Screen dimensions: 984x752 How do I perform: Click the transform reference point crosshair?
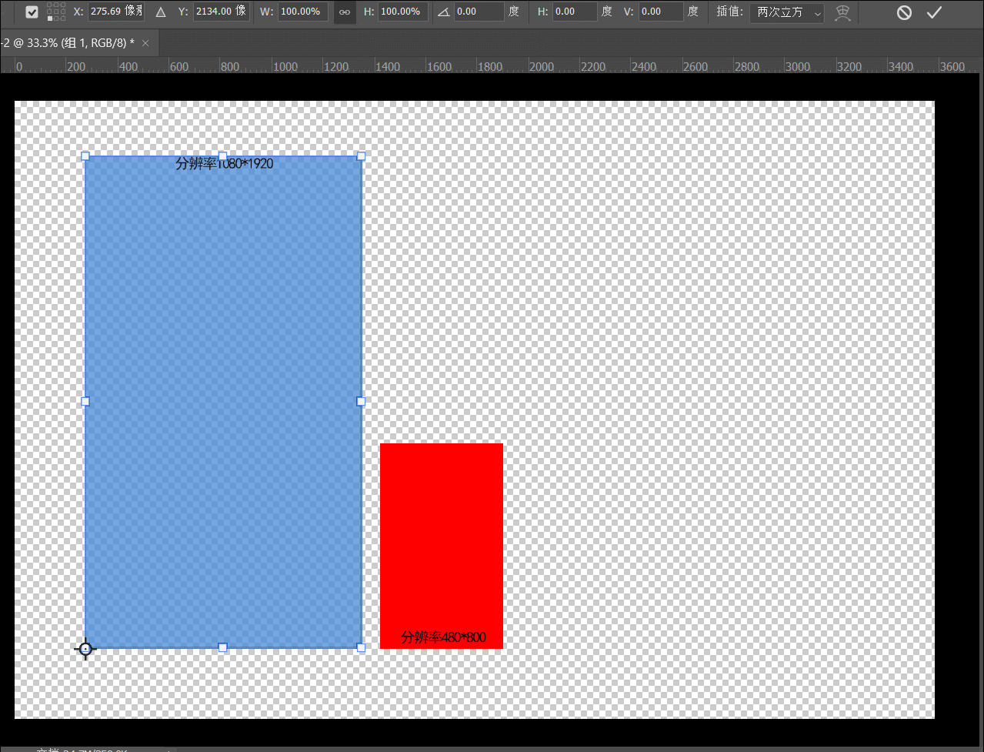[85, 650]
